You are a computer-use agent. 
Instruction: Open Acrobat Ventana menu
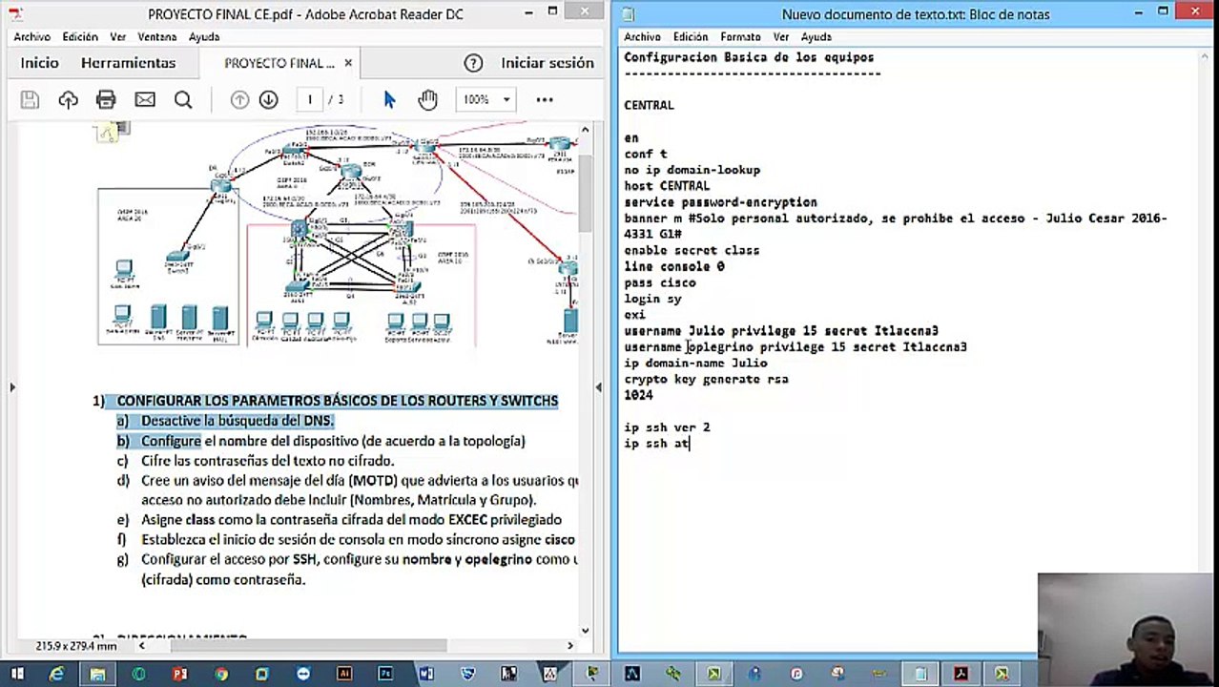coord(157,36)
